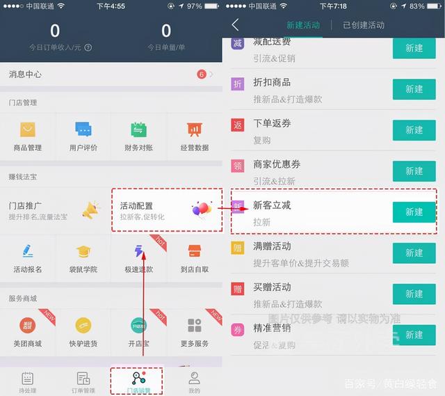445x396 pixels.
Task: Open 活动配置 balloon card
Action: coord(167,210)
